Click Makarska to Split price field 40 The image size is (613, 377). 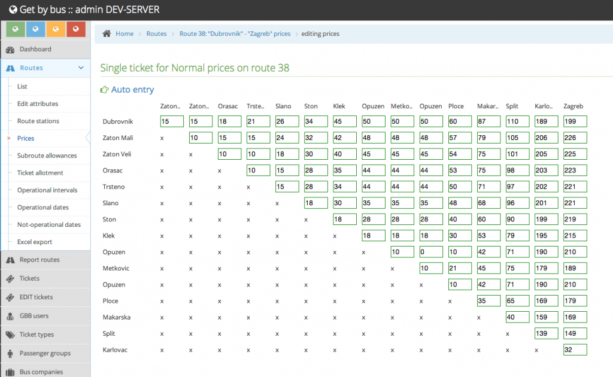(517, 317)
